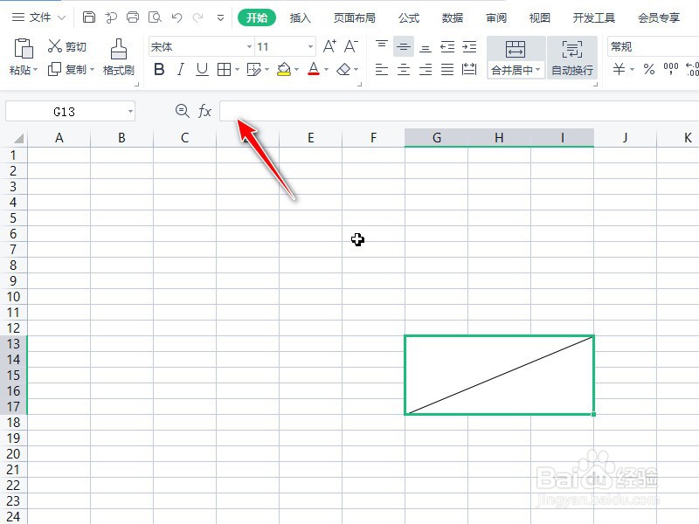Viewport: 699px width, 524px height.
Task: Center text horizontally
Action: tap(404, 70)
